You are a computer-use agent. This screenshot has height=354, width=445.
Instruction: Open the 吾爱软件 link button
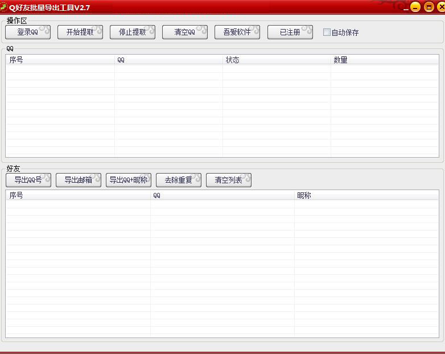(237, 32)
